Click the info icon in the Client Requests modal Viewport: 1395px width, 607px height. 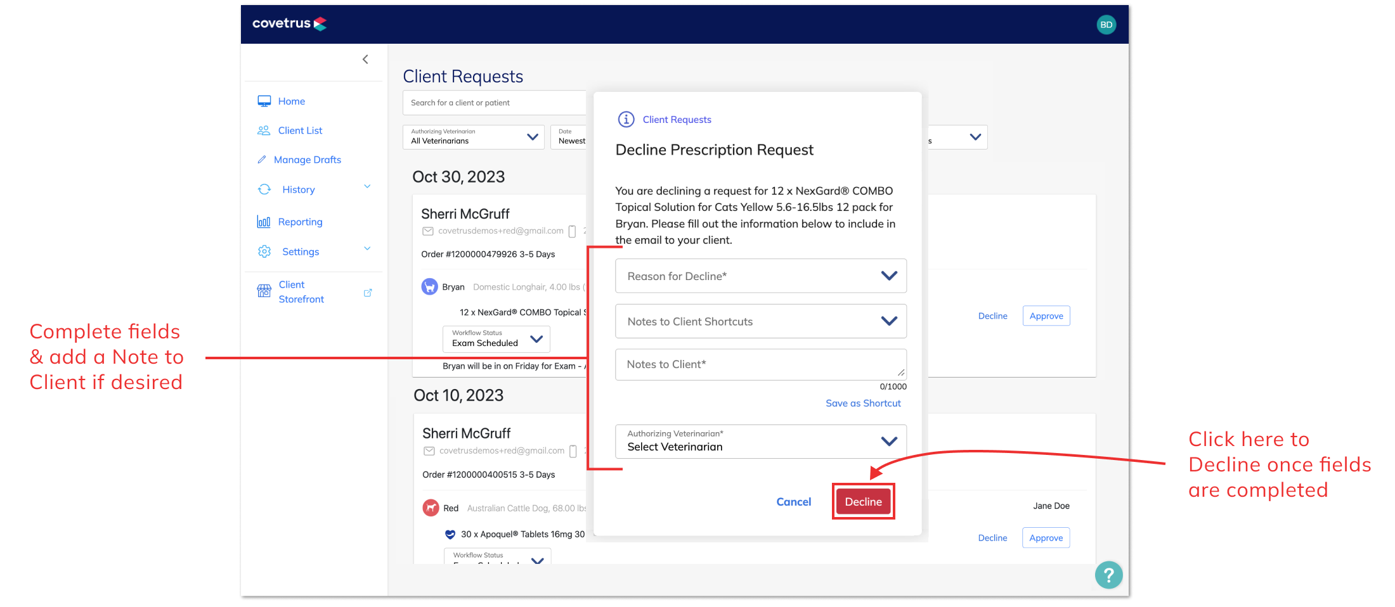(626, 119)
